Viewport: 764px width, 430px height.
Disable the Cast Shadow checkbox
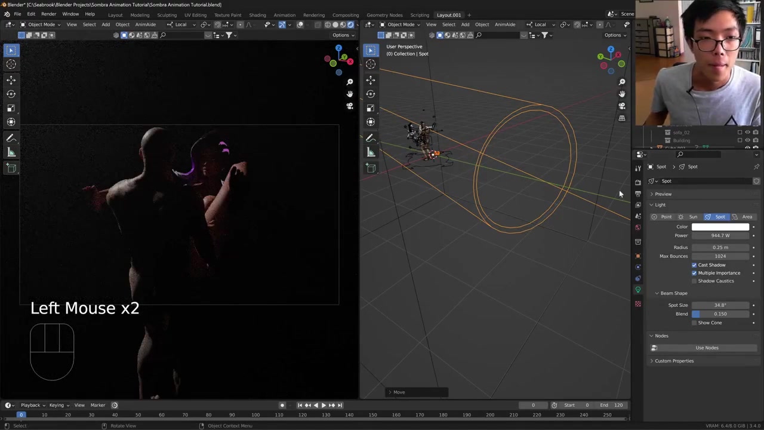694,265
